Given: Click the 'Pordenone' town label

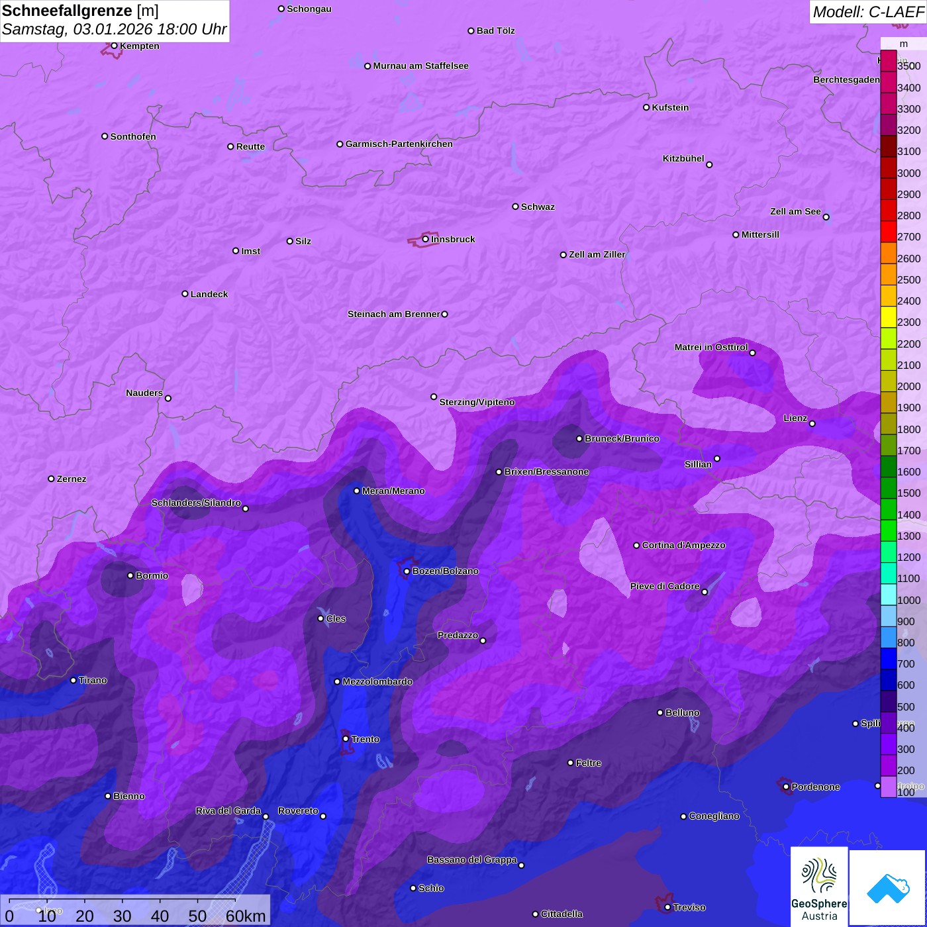Looking at the screenshot, I should pyautogui.click(x=816, y=787).
